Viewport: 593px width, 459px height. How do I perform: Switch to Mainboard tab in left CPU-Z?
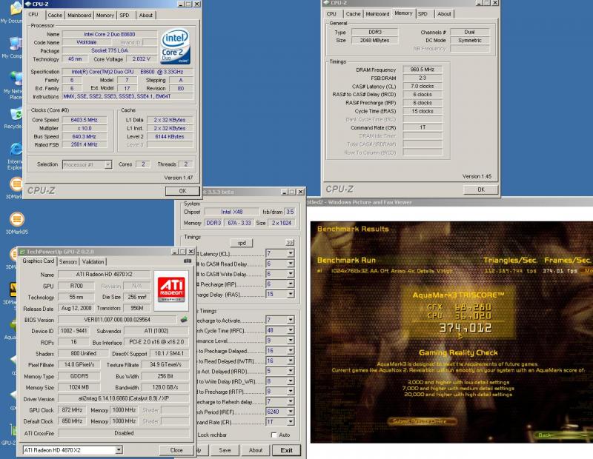tap(79, 15)
